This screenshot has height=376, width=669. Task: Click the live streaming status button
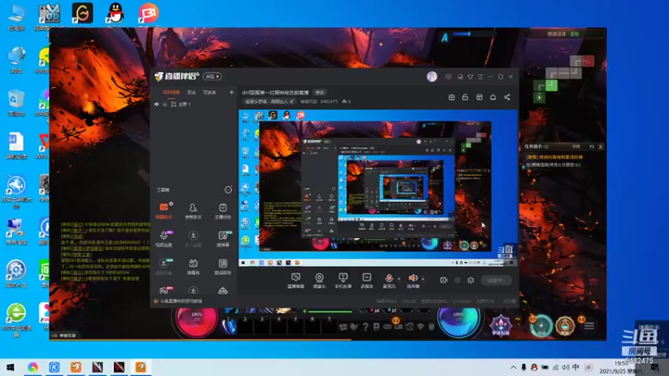496,281
